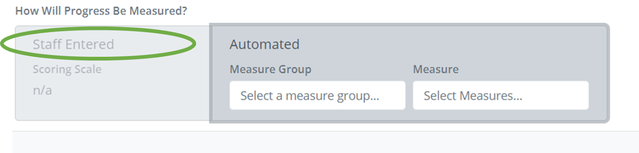
Task: Click the How Will Progress Be Measured heading
Action: (x=101, y=11)
